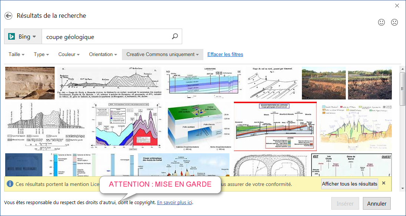Select the stratigraphic column chart thumbnail
406x216 pixels.
90,165
